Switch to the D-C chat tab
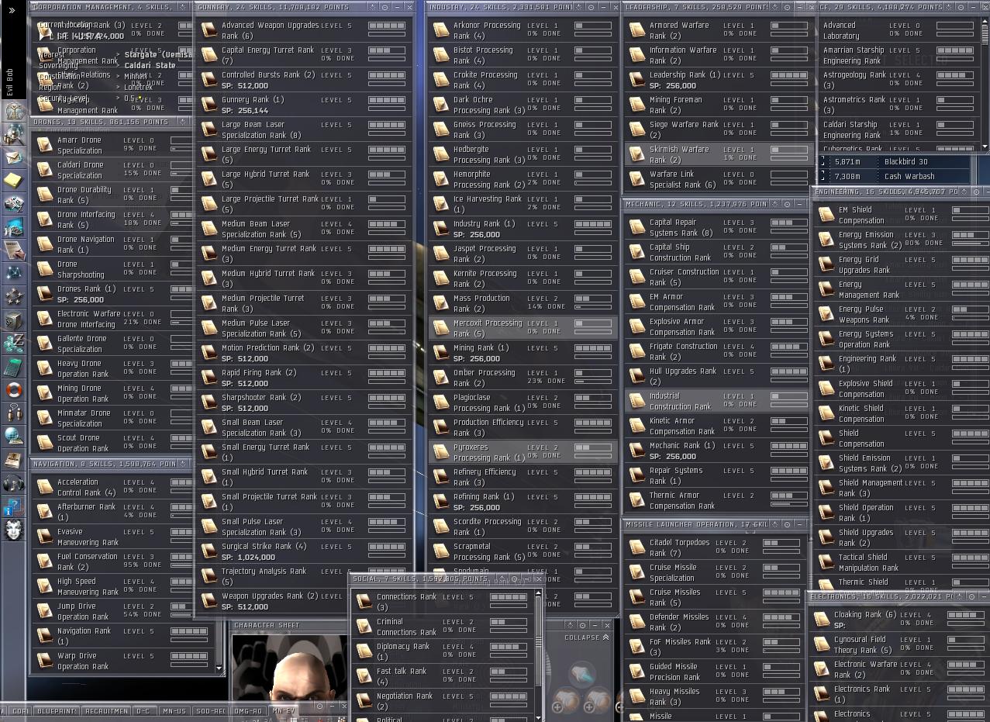Viewport: 990px width, 722px height. point(144,710)
